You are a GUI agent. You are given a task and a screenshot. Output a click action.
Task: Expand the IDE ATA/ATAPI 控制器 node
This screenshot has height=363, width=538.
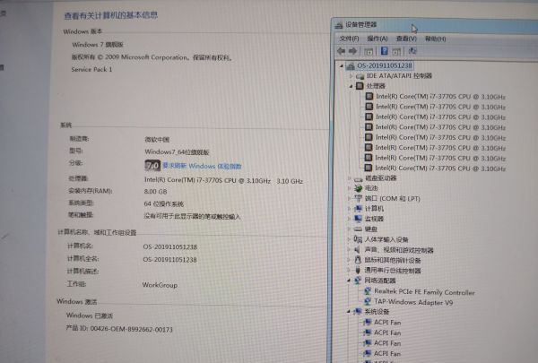tap(351, 76)
